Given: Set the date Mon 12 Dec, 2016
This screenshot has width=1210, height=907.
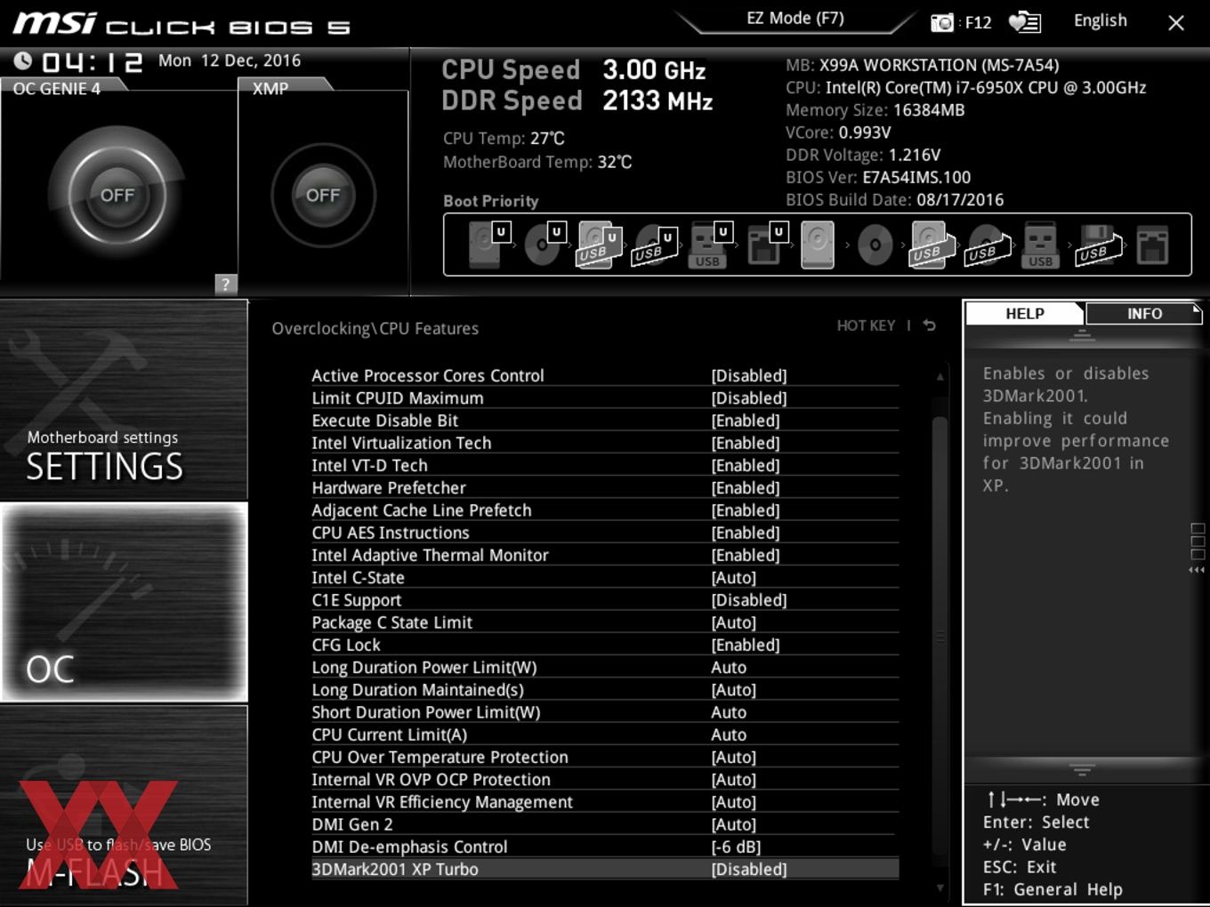Looking at the screenshot, I should coord(230,60).
